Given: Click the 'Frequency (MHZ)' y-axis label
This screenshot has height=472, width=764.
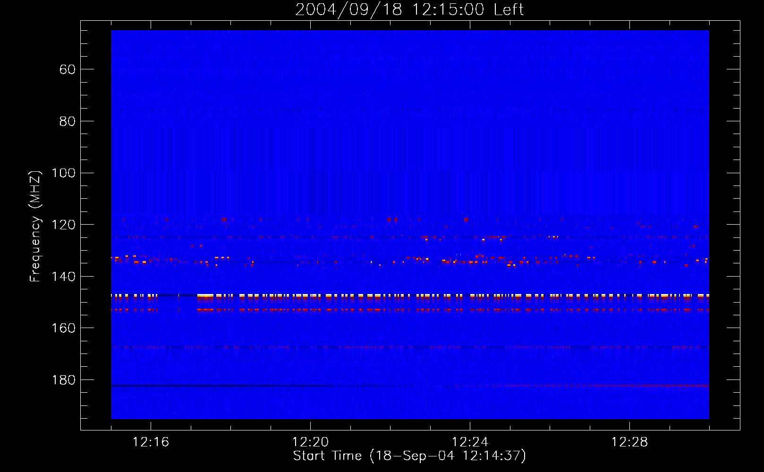Looking at the screenshot, I should pyautogui.click(x=35, y=226).
